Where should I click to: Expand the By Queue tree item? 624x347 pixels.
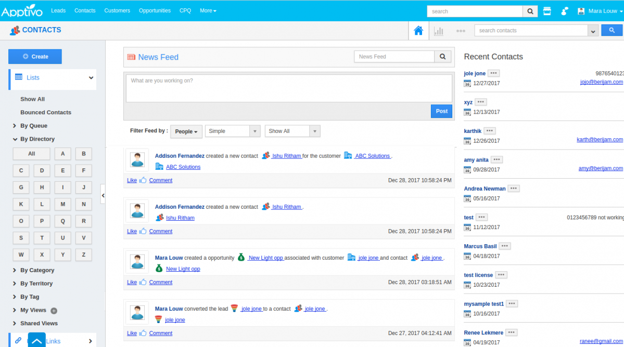click(15, 126)
